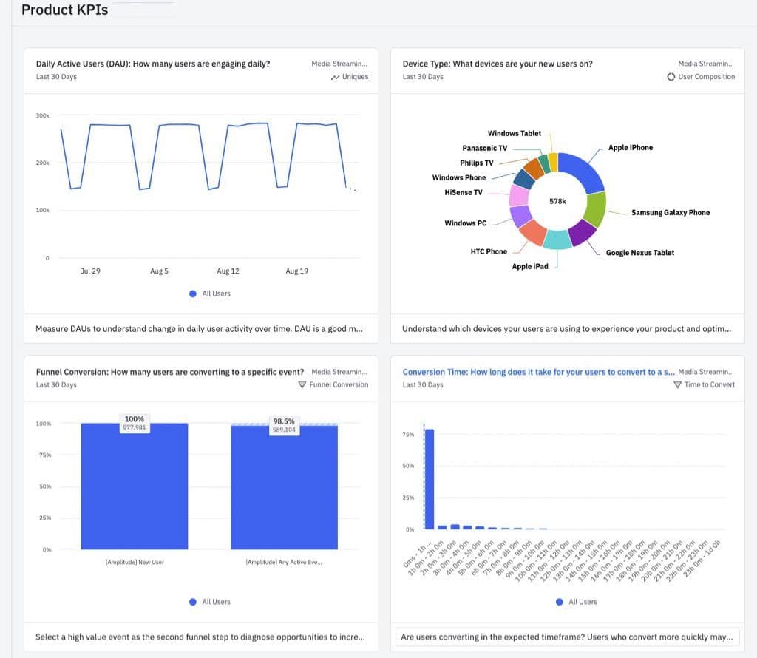Click the tallest bar in Conversion Time chart
The height and width of the screenshot is (658, 757).
coord(429,479)
